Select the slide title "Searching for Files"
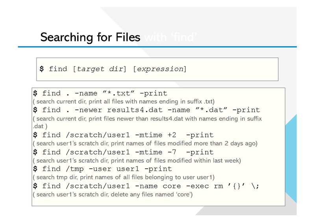Screen dimensions: 315x222 (90, 37)
